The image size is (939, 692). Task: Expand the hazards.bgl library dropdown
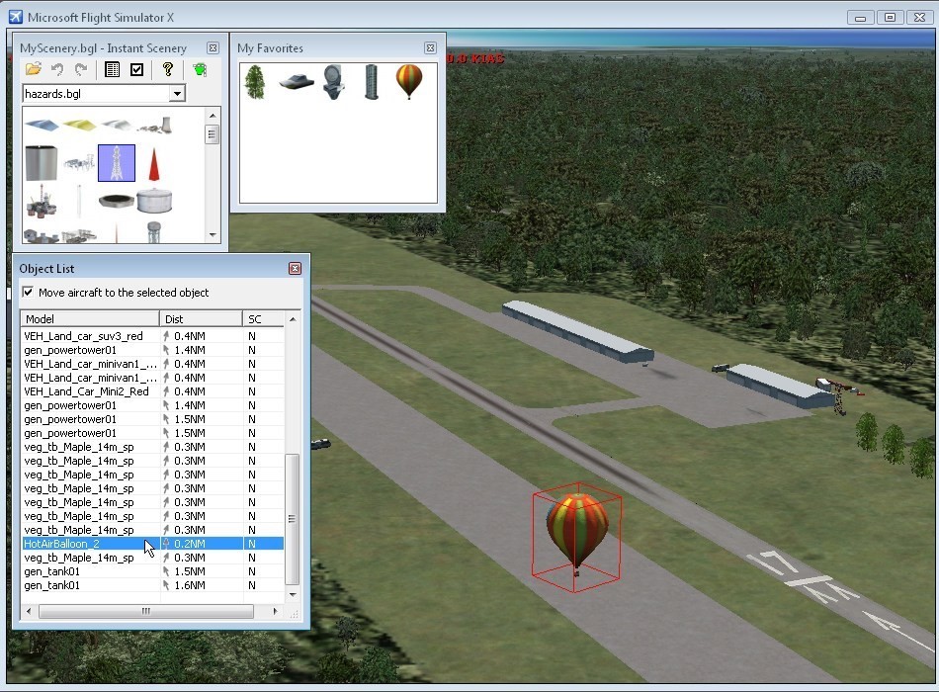point(177,94)
